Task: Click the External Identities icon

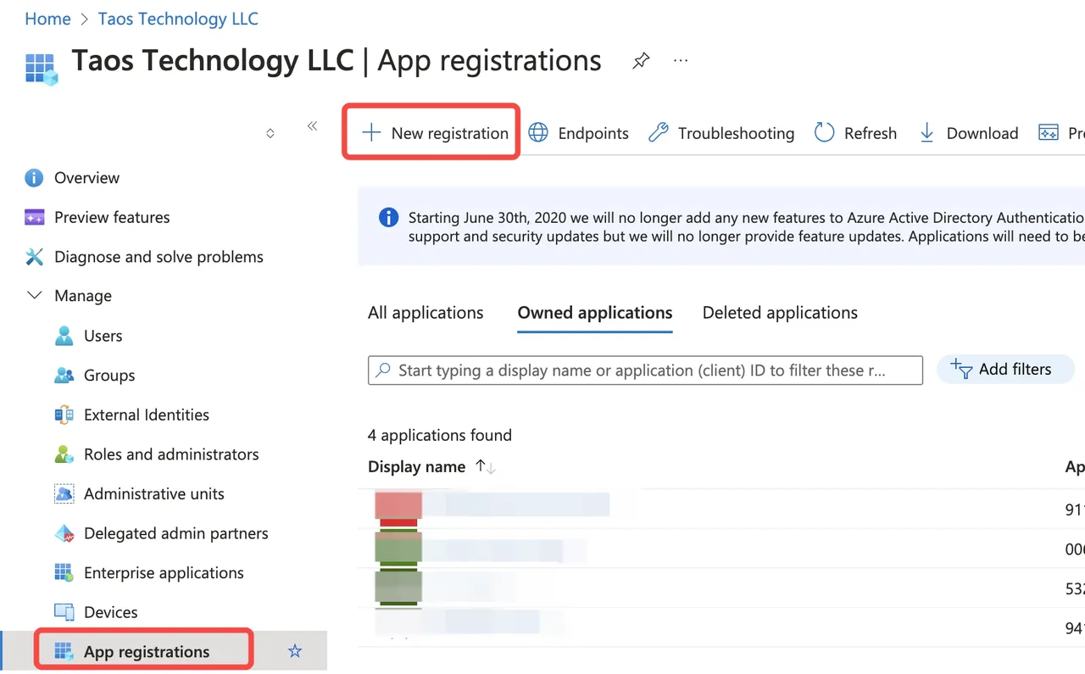Action: 64,415
